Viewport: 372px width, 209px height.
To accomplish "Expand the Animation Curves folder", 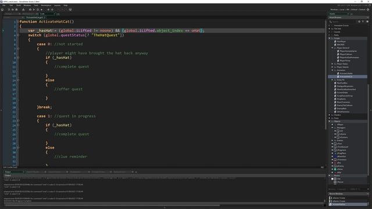I will click(330, 26).
